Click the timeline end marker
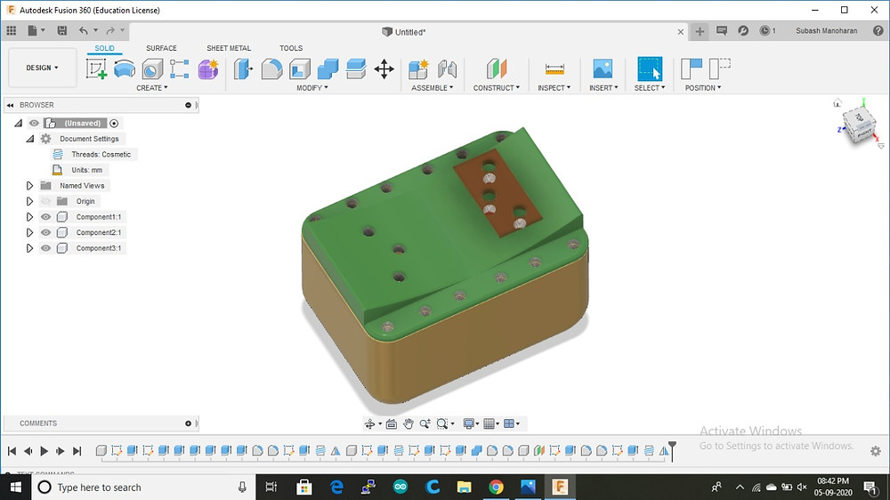Image resolution: width=890 pixels, height=500 pixels. click(x=672, y=450)
